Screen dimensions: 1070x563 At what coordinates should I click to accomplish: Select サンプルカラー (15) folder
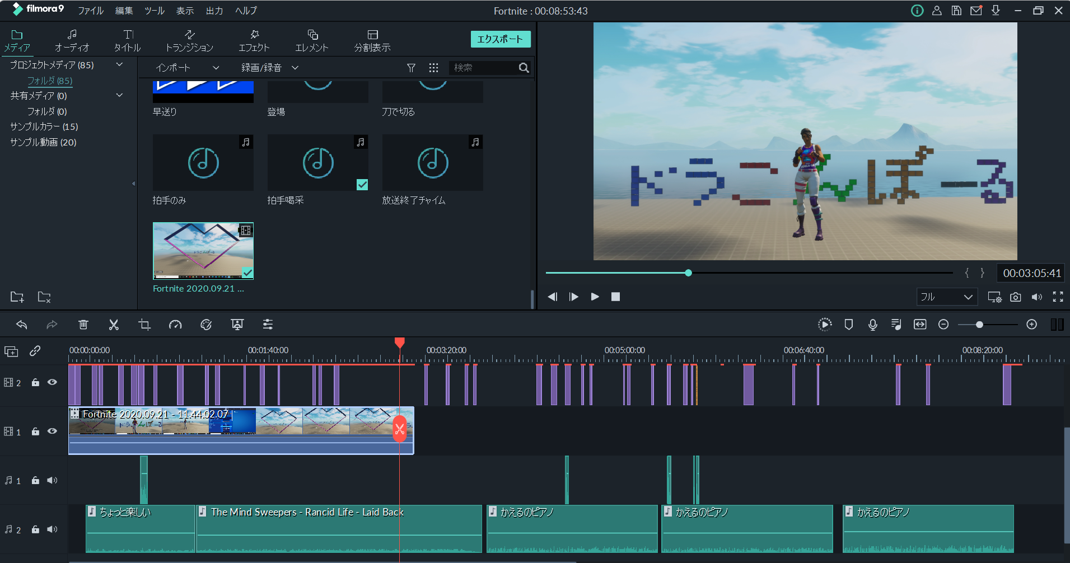[x=44, y=126]
